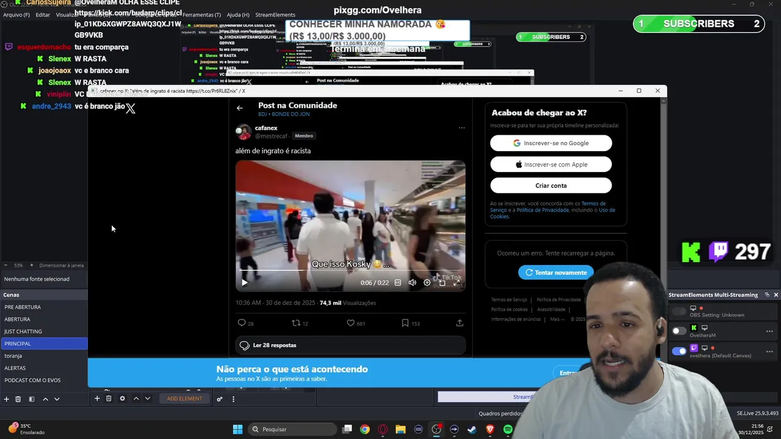
Task: Add a new scene with the plus icon
Action: tap(6, 399)
